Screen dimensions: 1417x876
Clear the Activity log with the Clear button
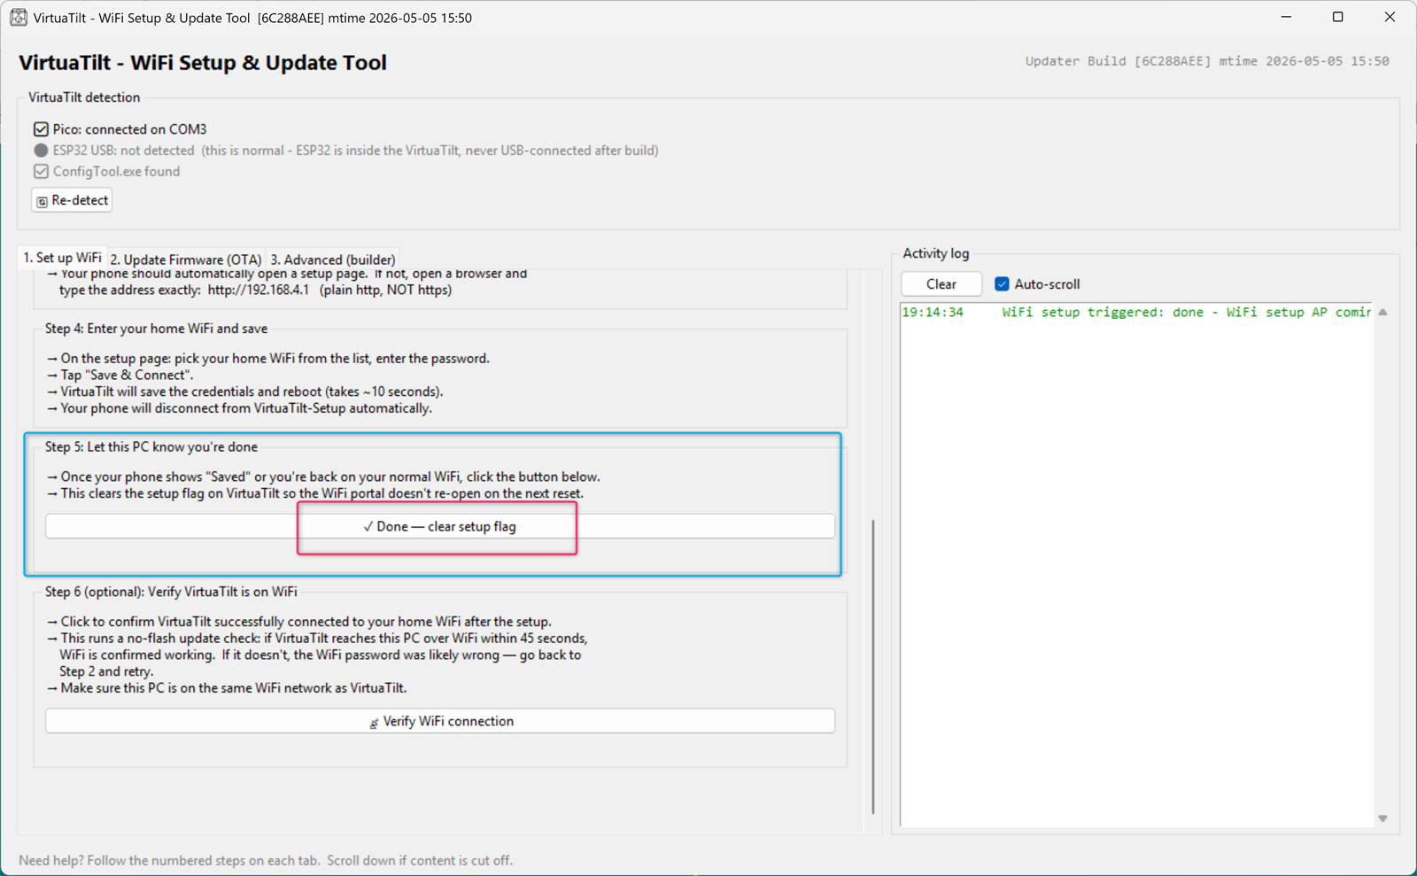pyautogui.click(x=941, y=284)
